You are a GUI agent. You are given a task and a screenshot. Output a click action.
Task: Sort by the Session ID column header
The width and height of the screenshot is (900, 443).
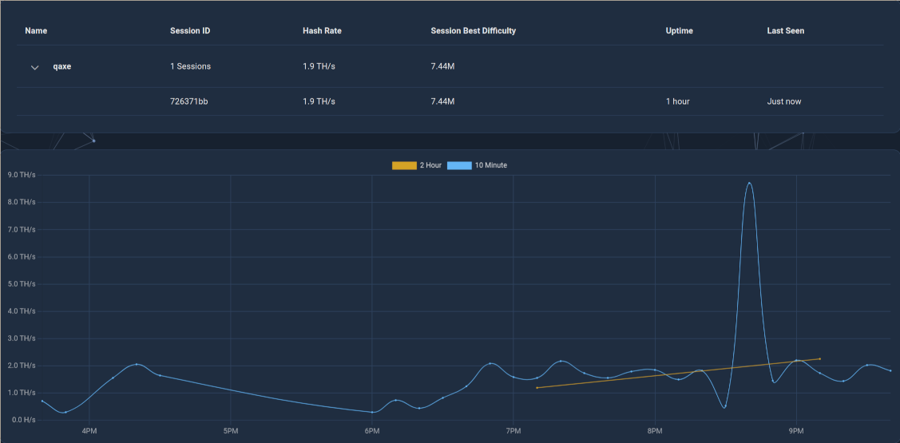pos(190,31)
